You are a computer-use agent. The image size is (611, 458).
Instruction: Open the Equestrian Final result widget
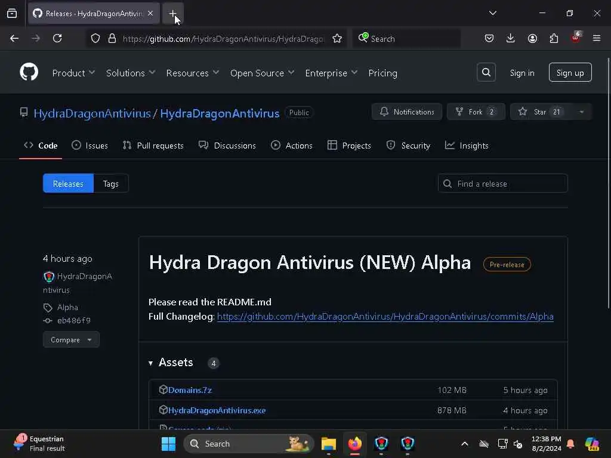click(39, 444)
